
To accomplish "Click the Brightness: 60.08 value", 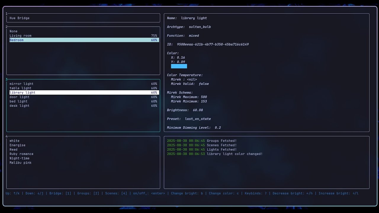I will click(x=198, y=110).
